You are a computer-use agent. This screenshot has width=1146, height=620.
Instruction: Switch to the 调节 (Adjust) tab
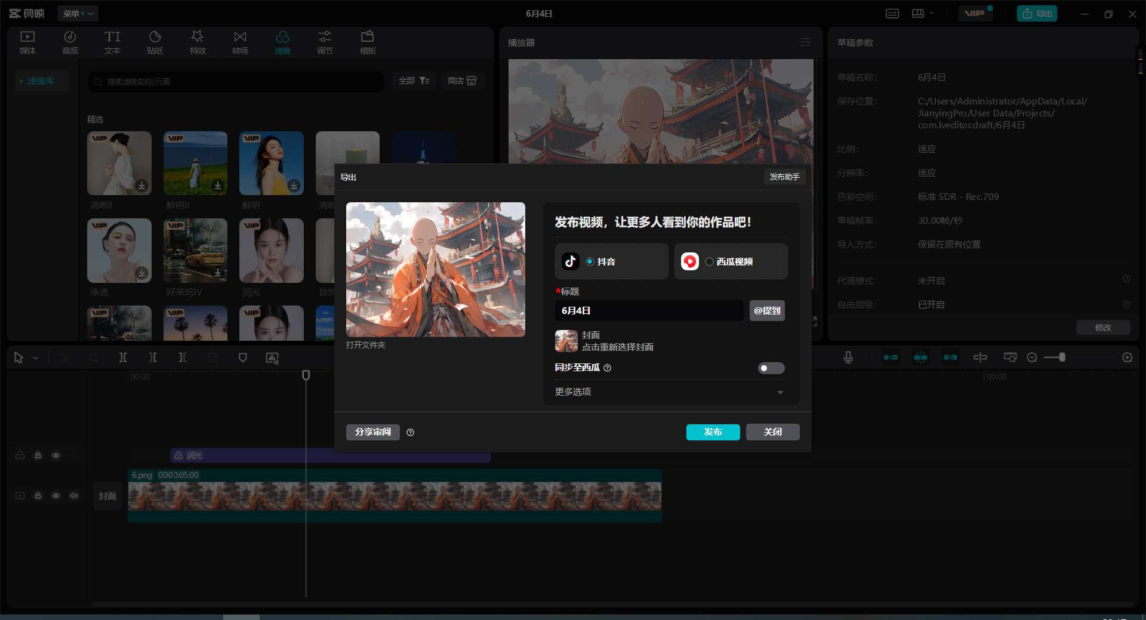point(325,42)
